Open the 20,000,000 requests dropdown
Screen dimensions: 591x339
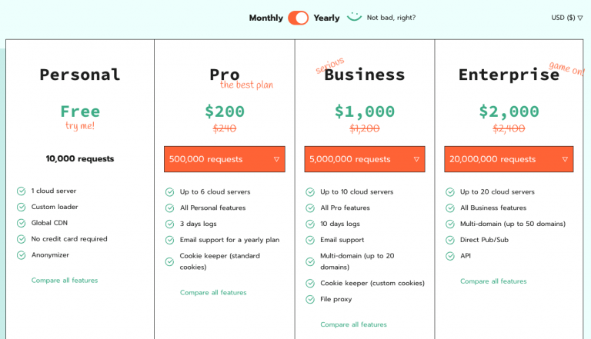(x=508, y=159)
